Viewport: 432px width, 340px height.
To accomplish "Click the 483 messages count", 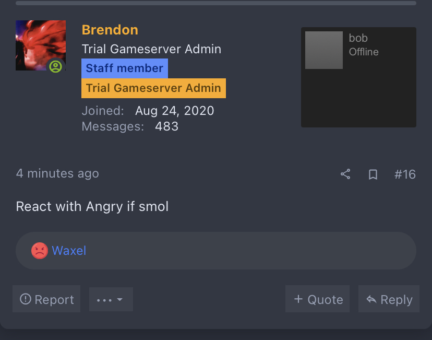I will [x=167, y=126].
